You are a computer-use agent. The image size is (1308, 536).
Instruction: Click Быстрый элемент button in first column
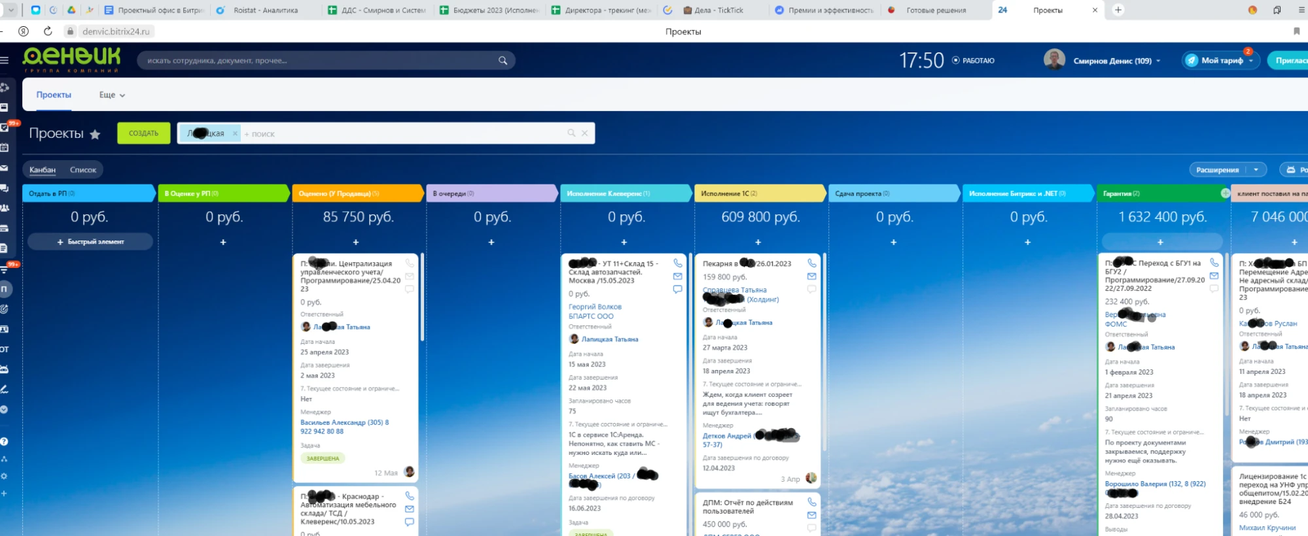[x=90, y=242]
